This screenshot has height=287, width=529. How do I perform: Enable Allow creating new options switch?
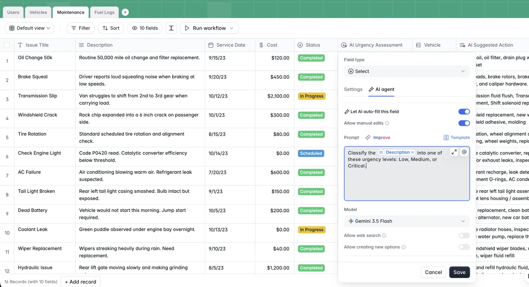[464, 247]
